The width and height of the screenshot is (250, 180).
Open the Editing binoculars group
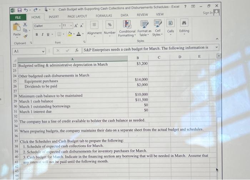tap(184, 27)
